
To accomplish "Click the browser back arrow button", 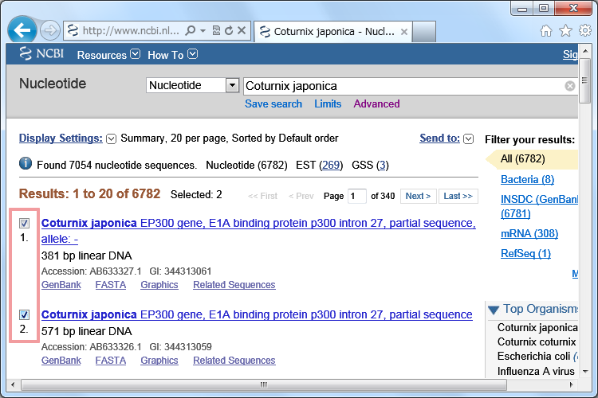I will tap(22, 30).
